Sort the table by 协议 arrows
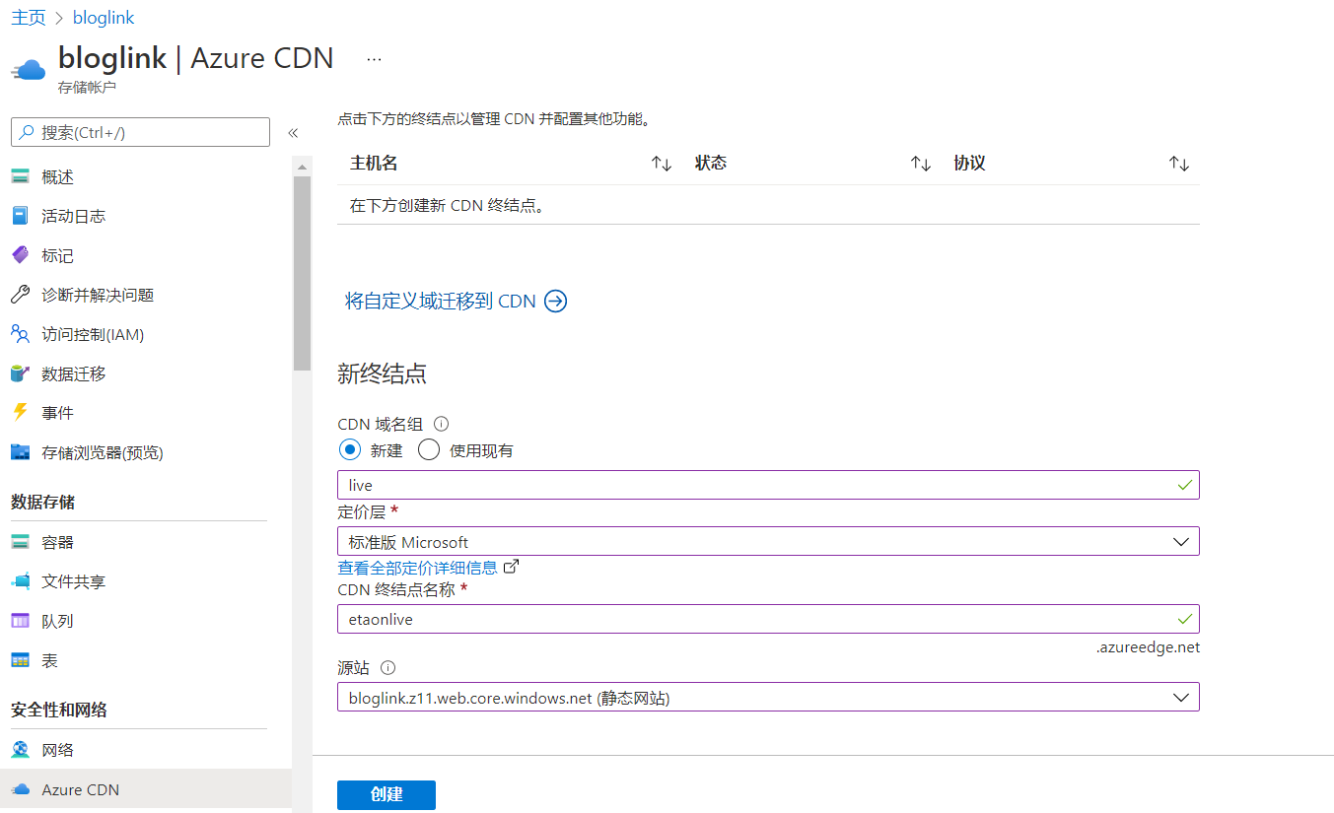Viewport: 1334px width, 813px height. coord(1179,164)
